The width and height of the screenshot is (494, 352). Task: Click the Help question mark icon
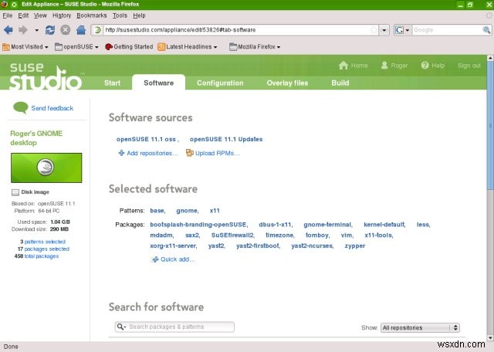pos(425,66)
